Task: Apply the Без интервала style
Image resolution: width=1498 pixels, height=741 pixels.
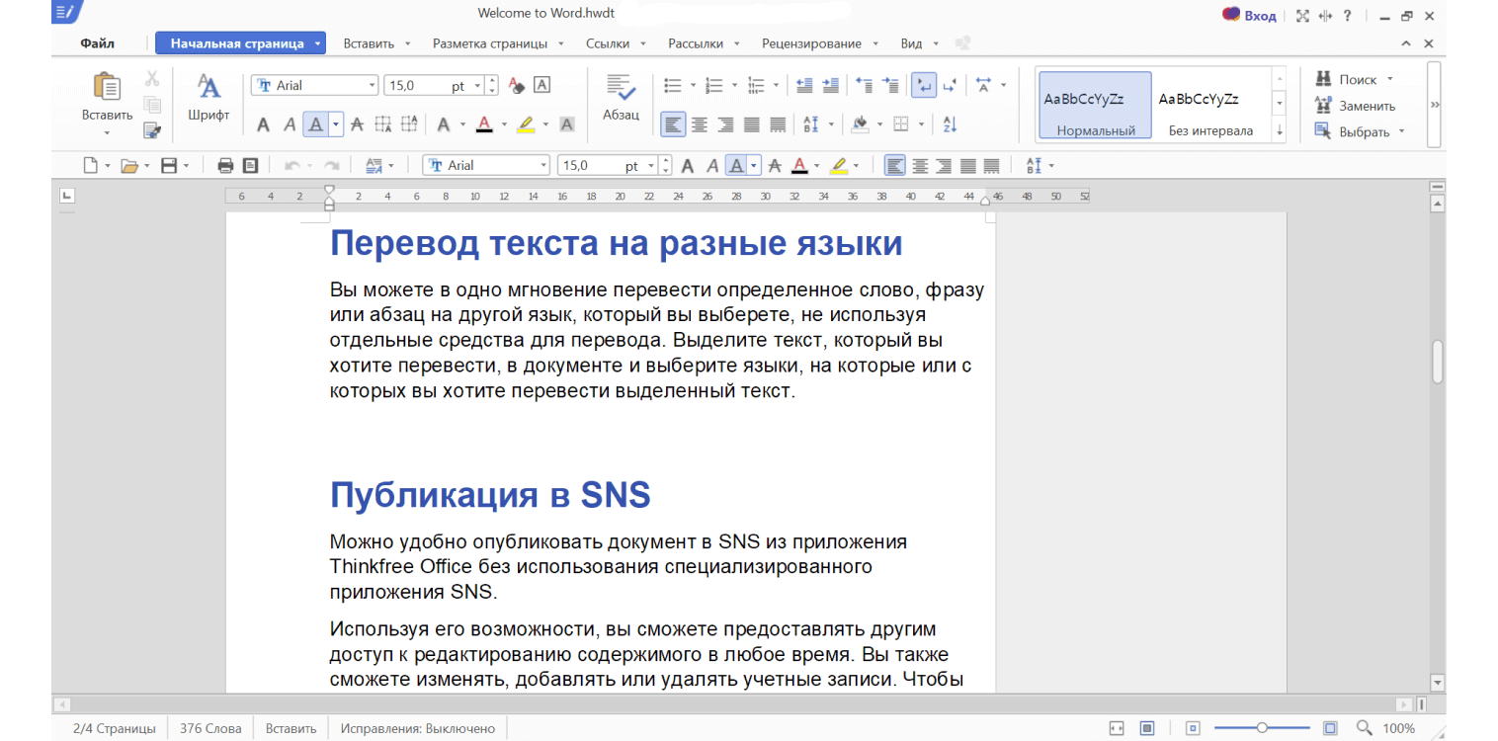Action: (x=1210, y=104)
